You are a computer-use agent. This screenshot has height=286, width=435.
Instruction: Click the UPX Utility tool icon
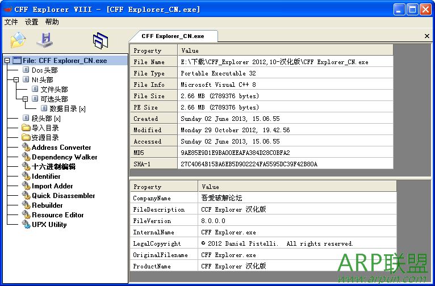(26, 225)
